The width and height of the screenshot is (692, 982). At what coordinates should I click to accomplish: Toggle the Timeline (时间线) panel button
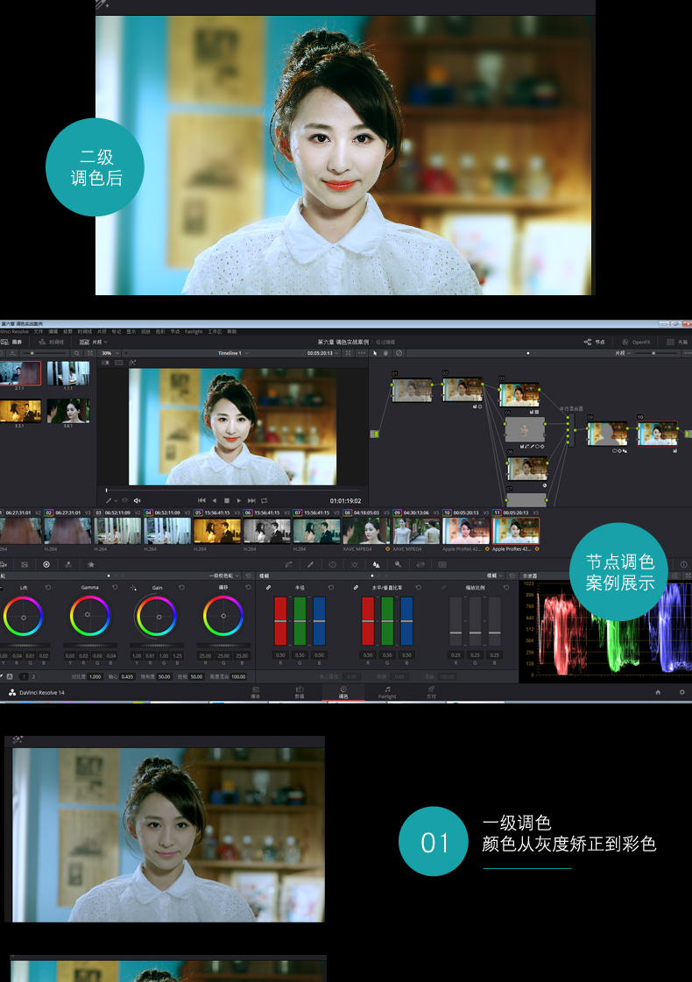click(52, 342)
